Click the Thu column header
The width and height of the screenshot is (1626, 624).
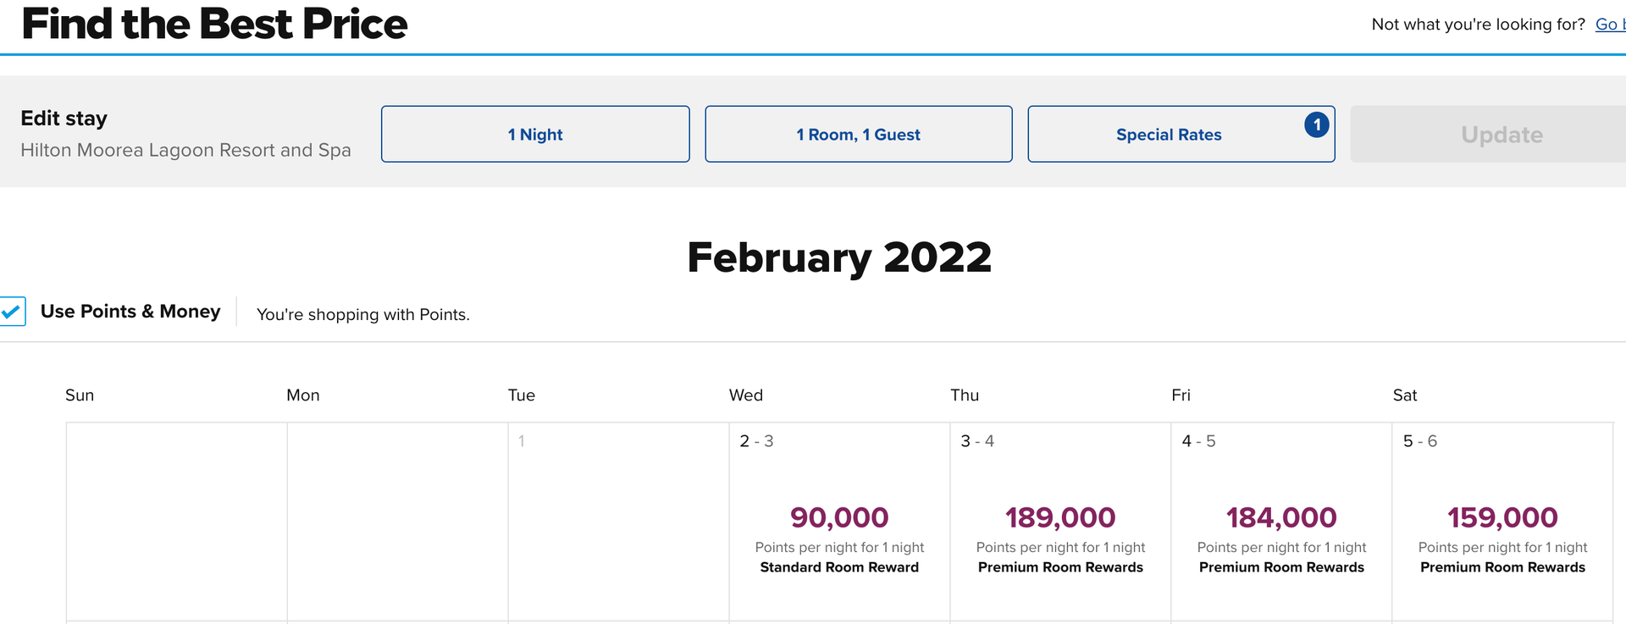coord(965,395)
